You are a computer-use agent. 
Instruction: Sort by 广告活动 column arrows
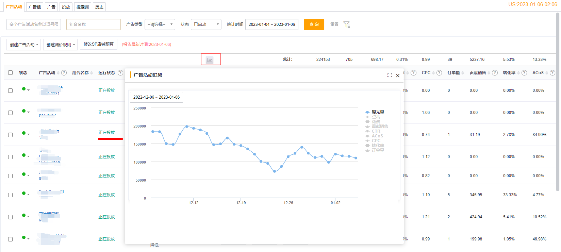(58, 73)
